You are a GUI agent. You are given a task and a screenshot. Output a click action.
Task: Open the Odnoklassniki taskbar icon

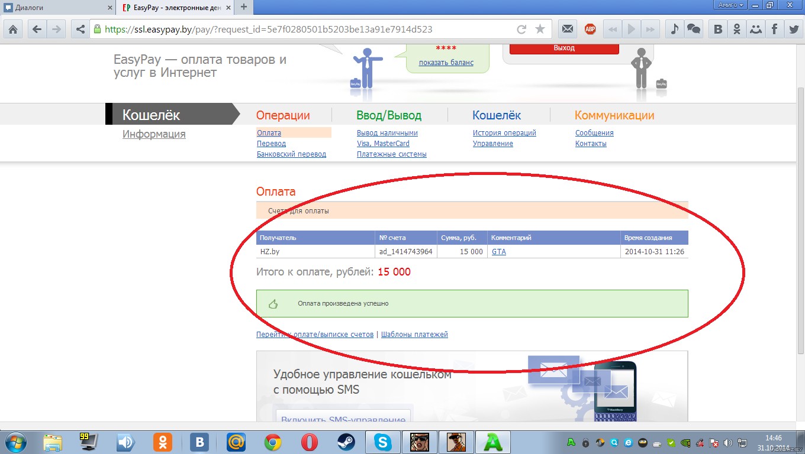[x=162, y=442]
